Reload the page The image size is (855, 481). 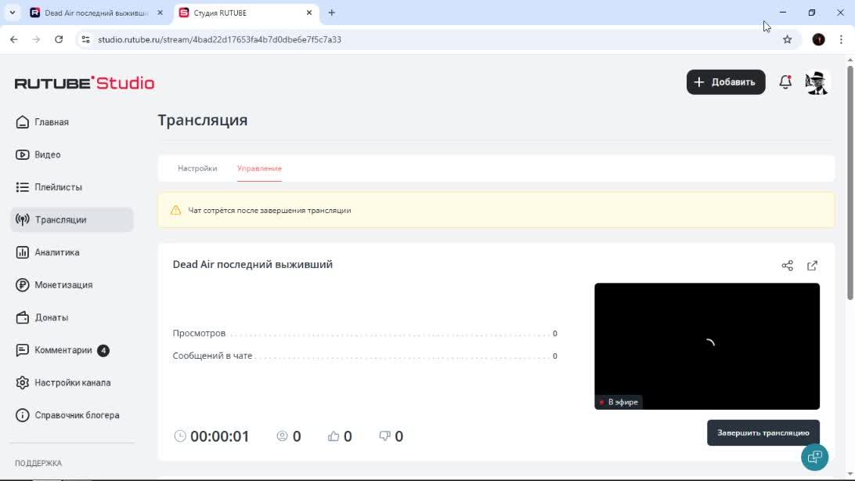pyautogui.click(x=59, y=39)
